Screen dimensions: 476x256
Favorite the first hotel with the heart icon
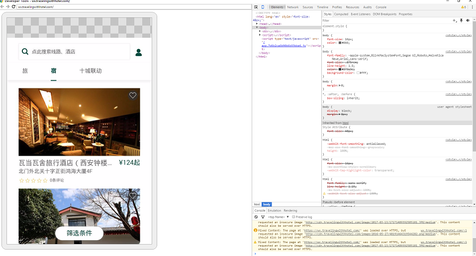point(132,96)
